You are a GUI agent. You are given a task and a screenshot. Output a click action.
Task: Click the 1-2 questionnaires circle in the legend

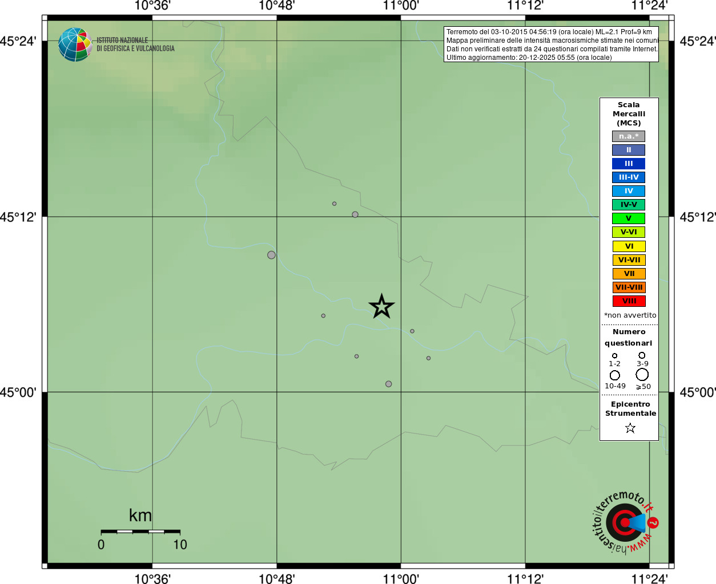(x=614, y=356)
